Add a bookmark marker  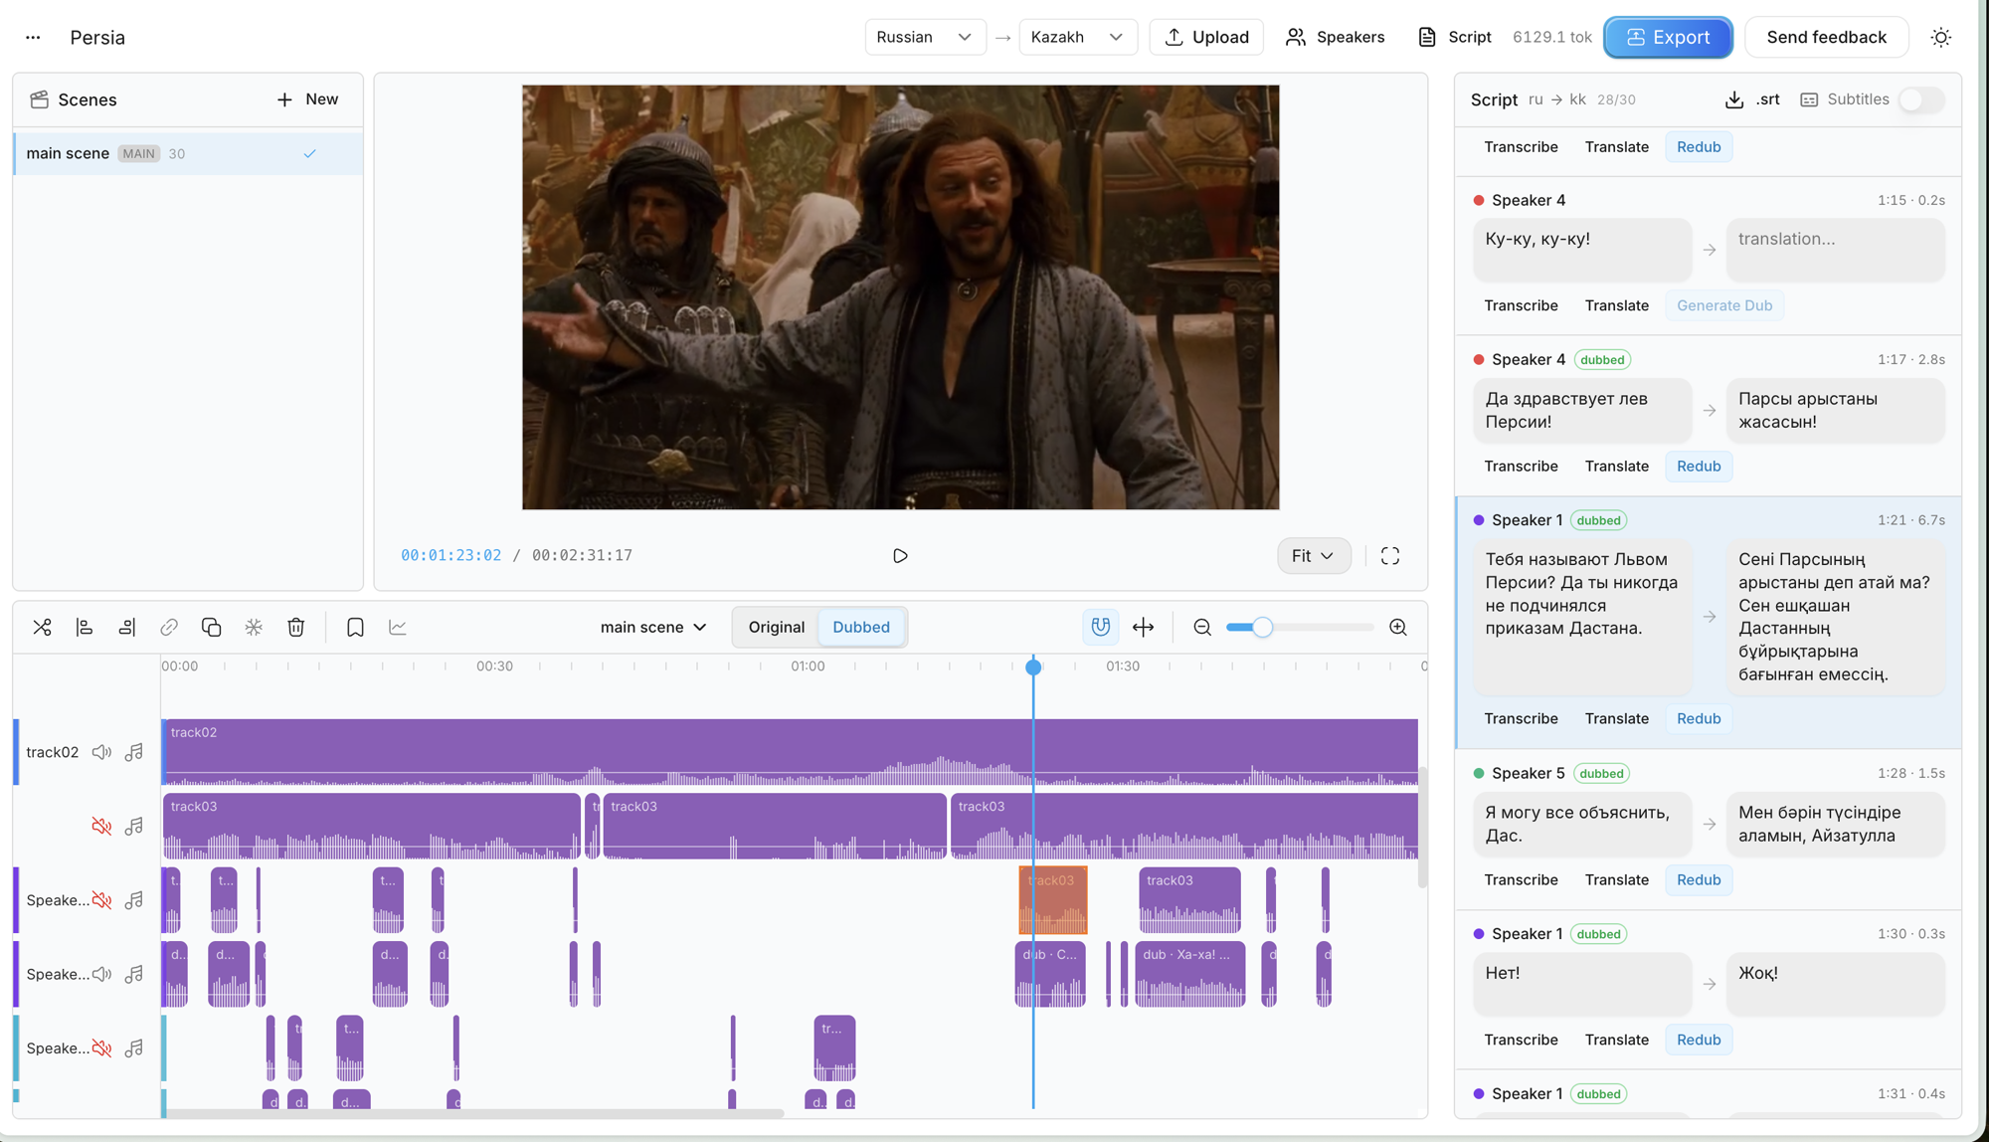pos(355,627)
